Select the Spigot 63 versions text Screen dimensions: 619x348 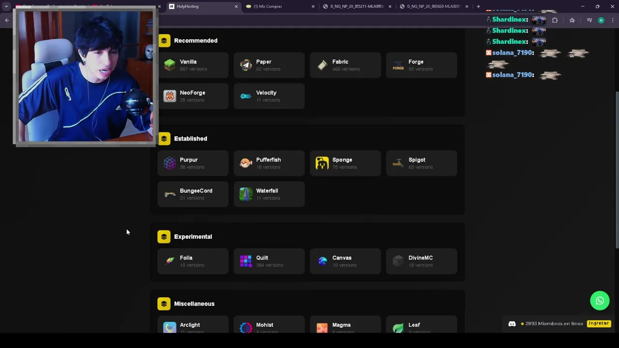click(421, 167)
